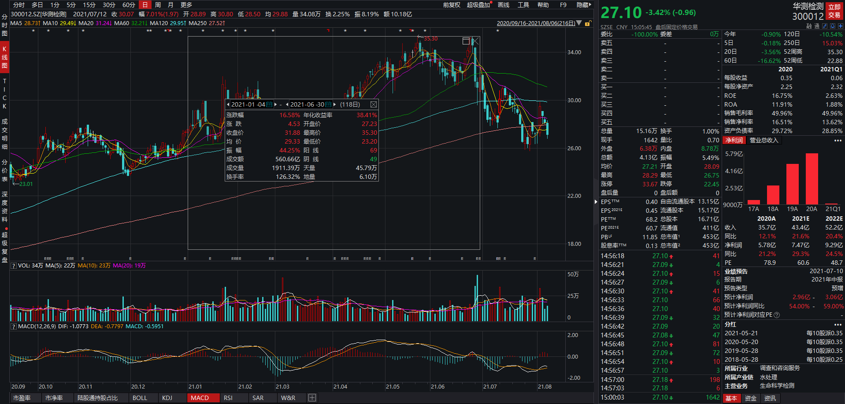Select the 60分 chart period

click(129, 5)
